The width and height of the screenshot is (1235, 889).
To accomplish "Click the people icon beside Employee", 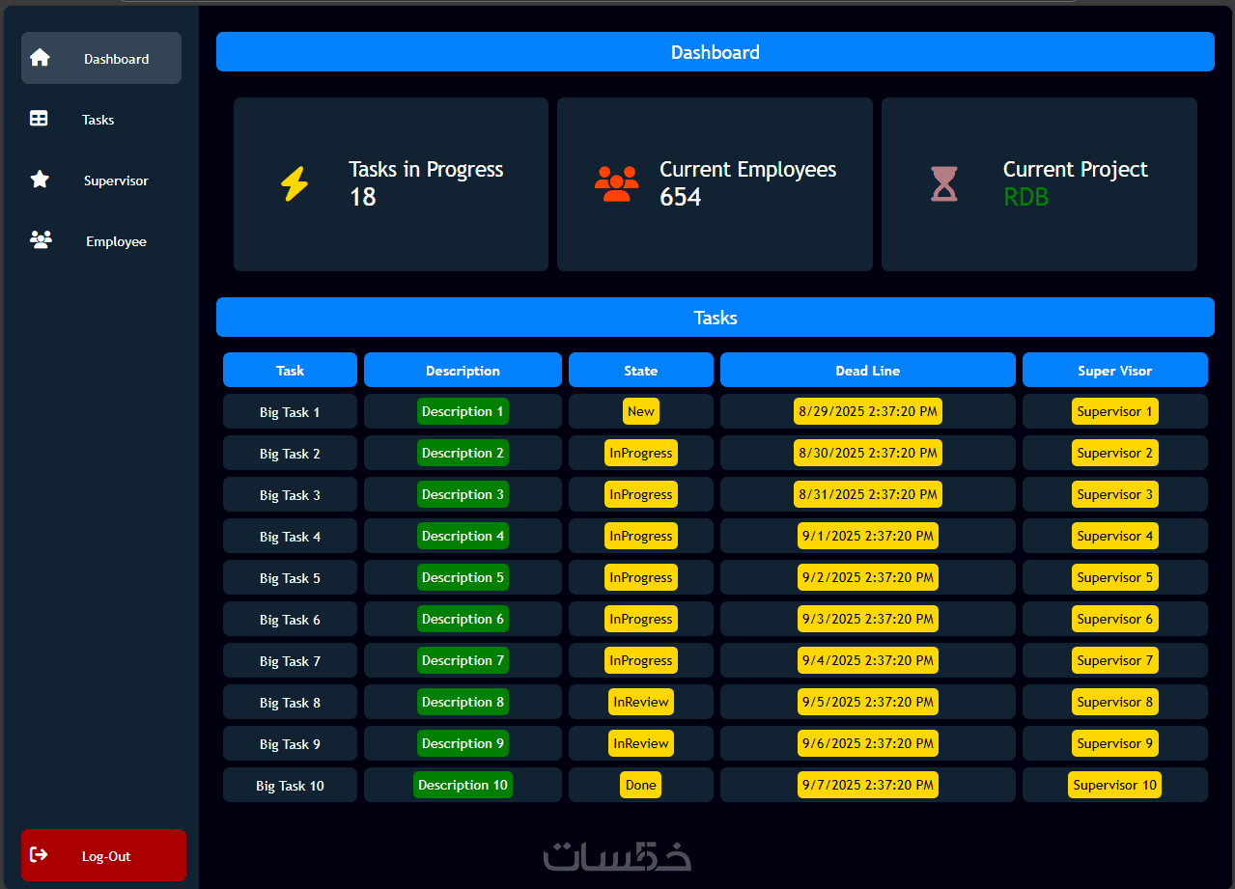I will (41, 240).
